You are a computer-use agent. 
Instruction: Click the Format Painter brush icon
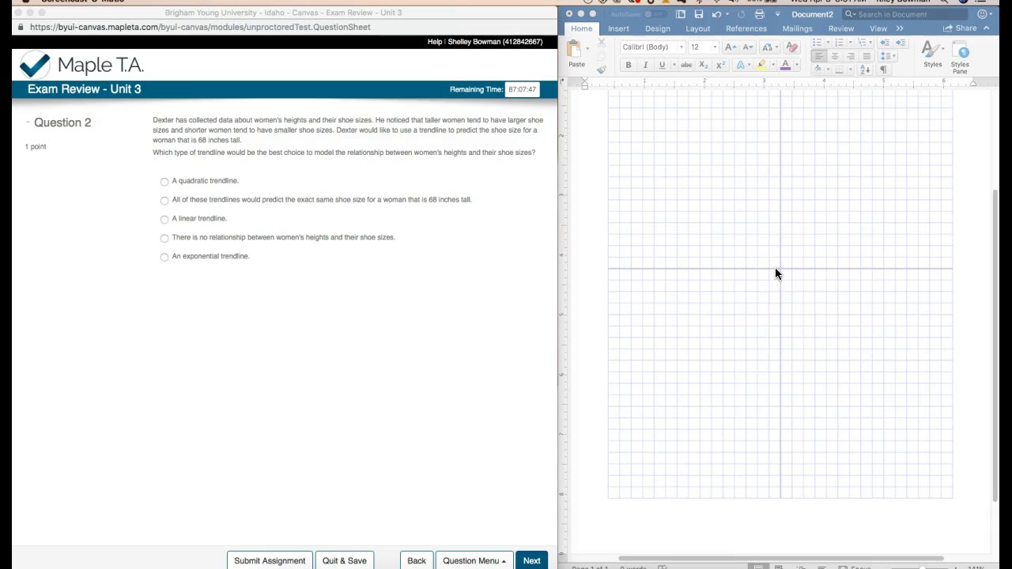(x=602, y=70)
